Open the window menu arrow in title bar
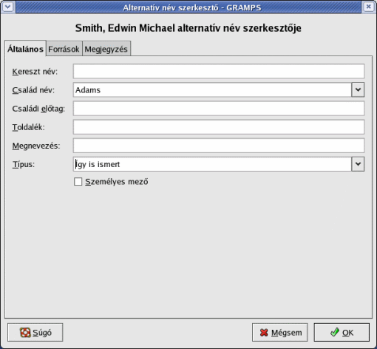The image size is (377, 349). coord(7,7)
